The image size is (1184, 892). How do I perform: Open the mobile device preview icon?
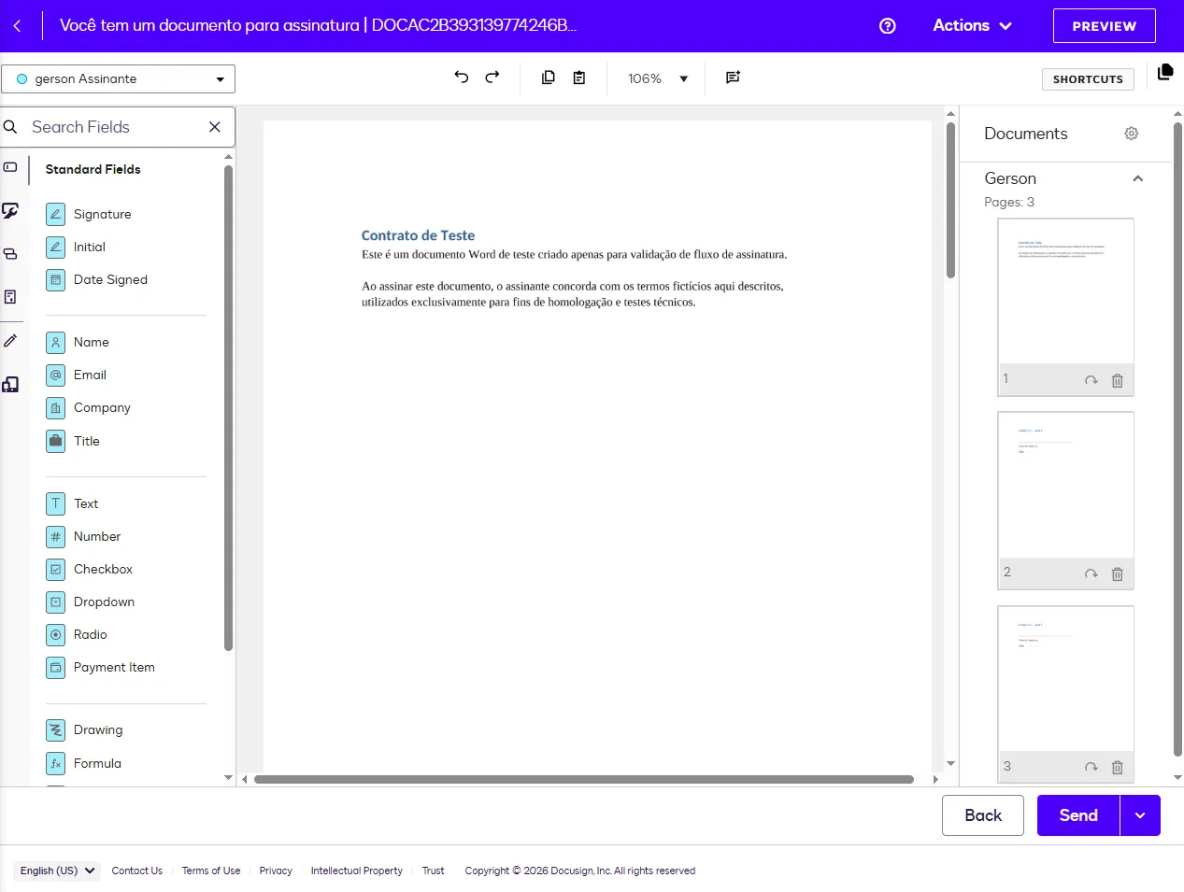click(x=11, y=385)
